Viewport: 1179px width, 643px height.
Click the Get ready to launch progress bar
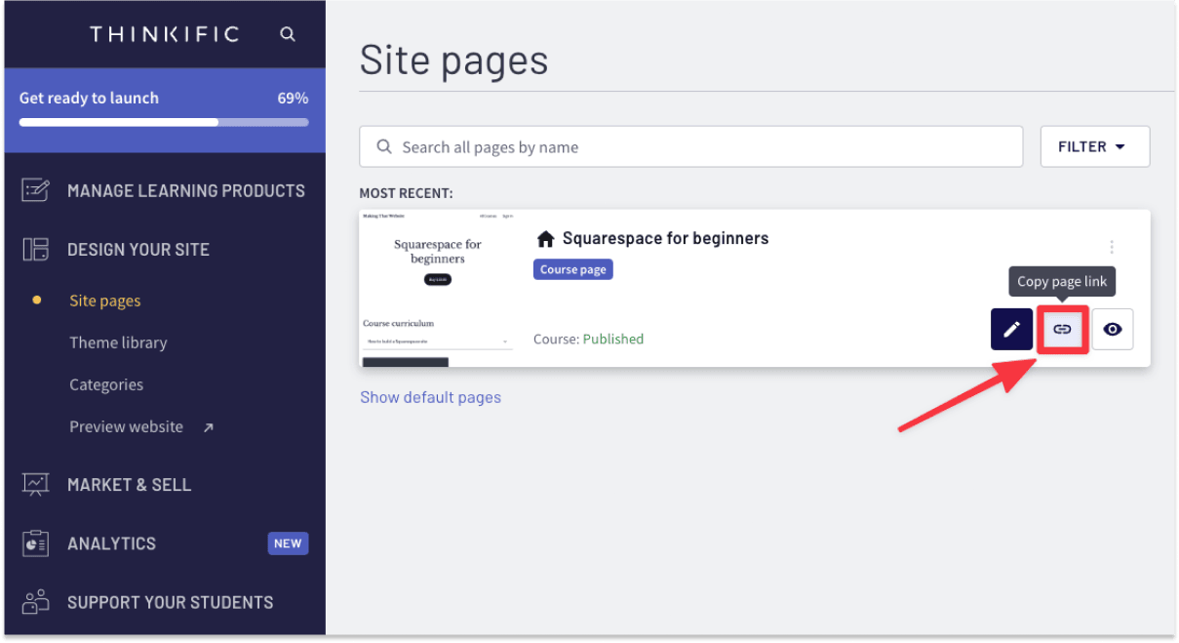(x=163, y=122)
